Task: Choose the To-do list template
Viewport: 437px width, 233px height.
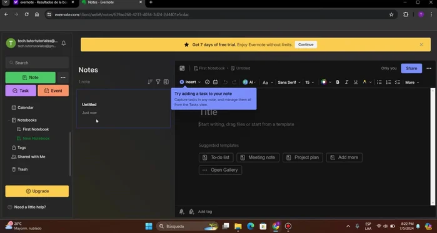Action: click(216, 157)
